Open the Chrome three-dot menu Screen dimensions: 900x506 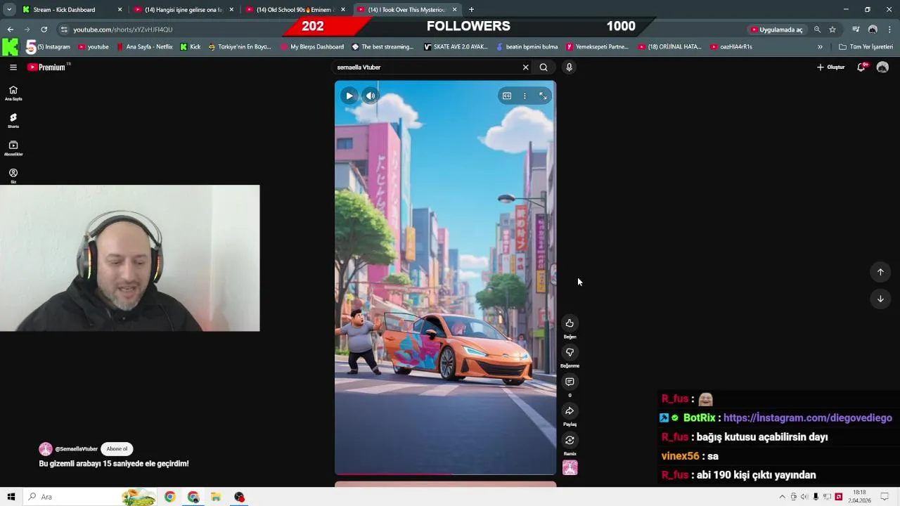[890, 30]
